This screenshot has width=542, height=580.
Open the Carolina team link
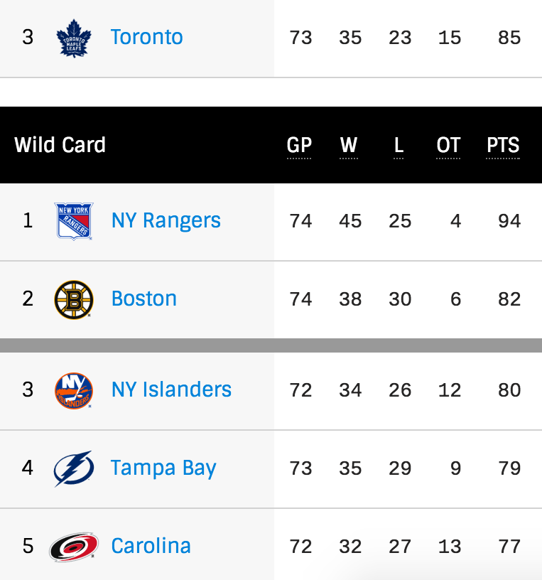151,546
